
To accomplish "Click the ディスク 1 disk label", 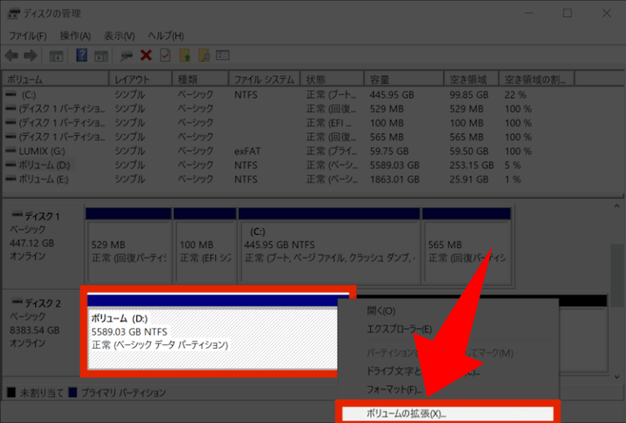I will coord(42,216).
